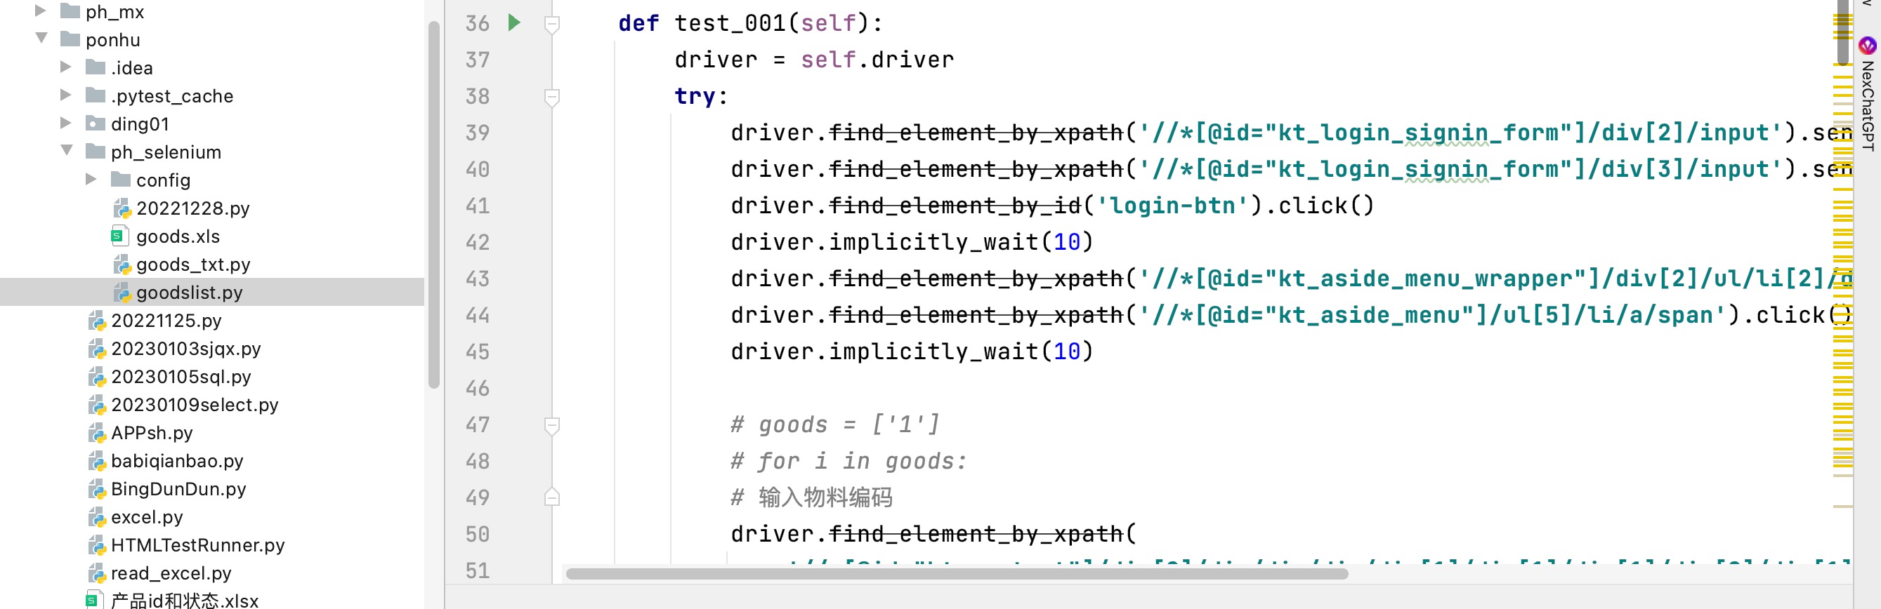Click the .pytest_cache folder icon
Image resolution: width=1881 pixels, height=609 pixels.
coord(96,95)
